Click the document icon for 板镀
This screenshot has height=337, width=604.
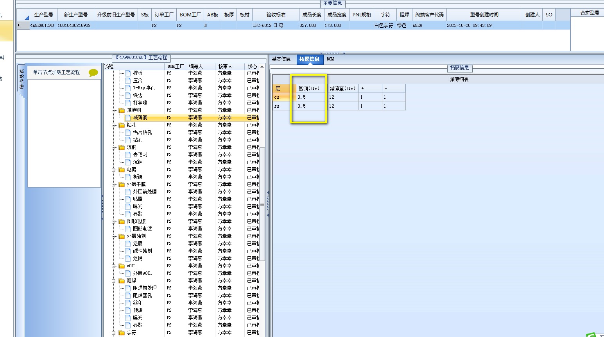pyautogui.click(x=128, y=177)
